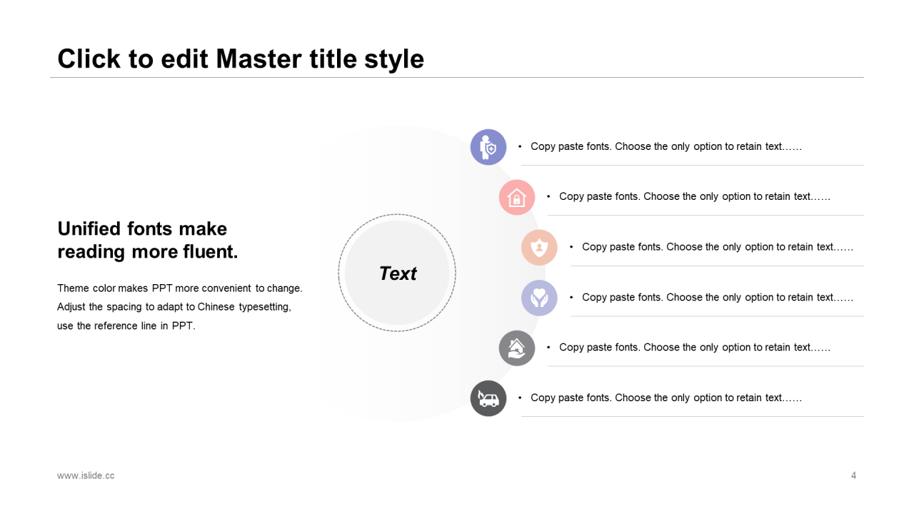The height and width of the screenshot is (514, 914).
Task: Click the Master title style heading
Action: click(241, 59)
